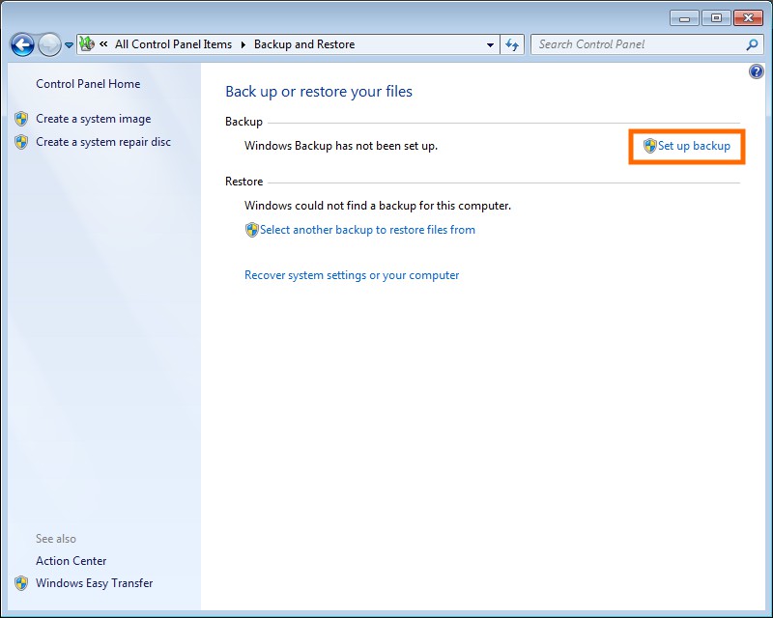The width and height of the screenshot is (773, 618).
Task: Click the double-chevron breadcrumb overflow
Action: pos(103,43)
